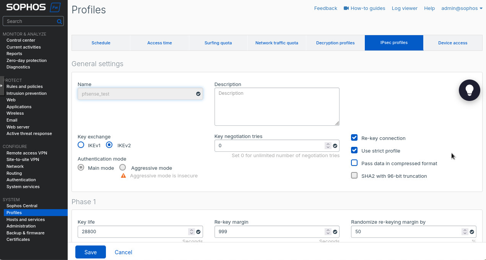Expand the collapsed sidebar handle arrow

coord(2,86)
